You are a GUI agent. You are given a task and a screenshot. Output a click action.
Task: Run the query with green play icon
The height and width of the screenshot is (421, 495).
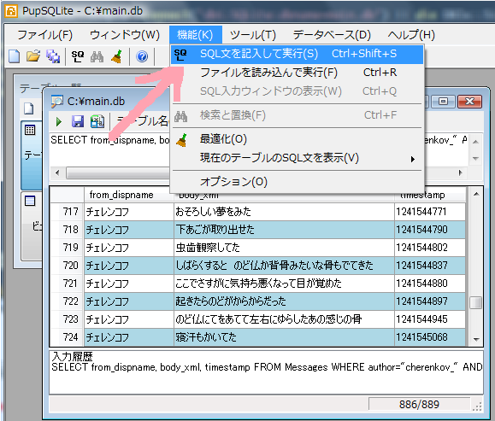(x=59, y=122)
